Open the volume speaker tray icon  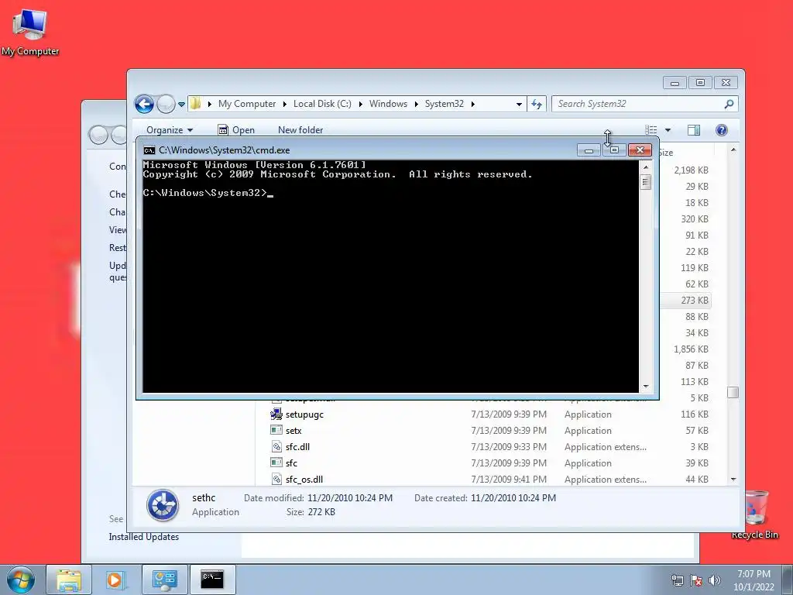(714, 580)
